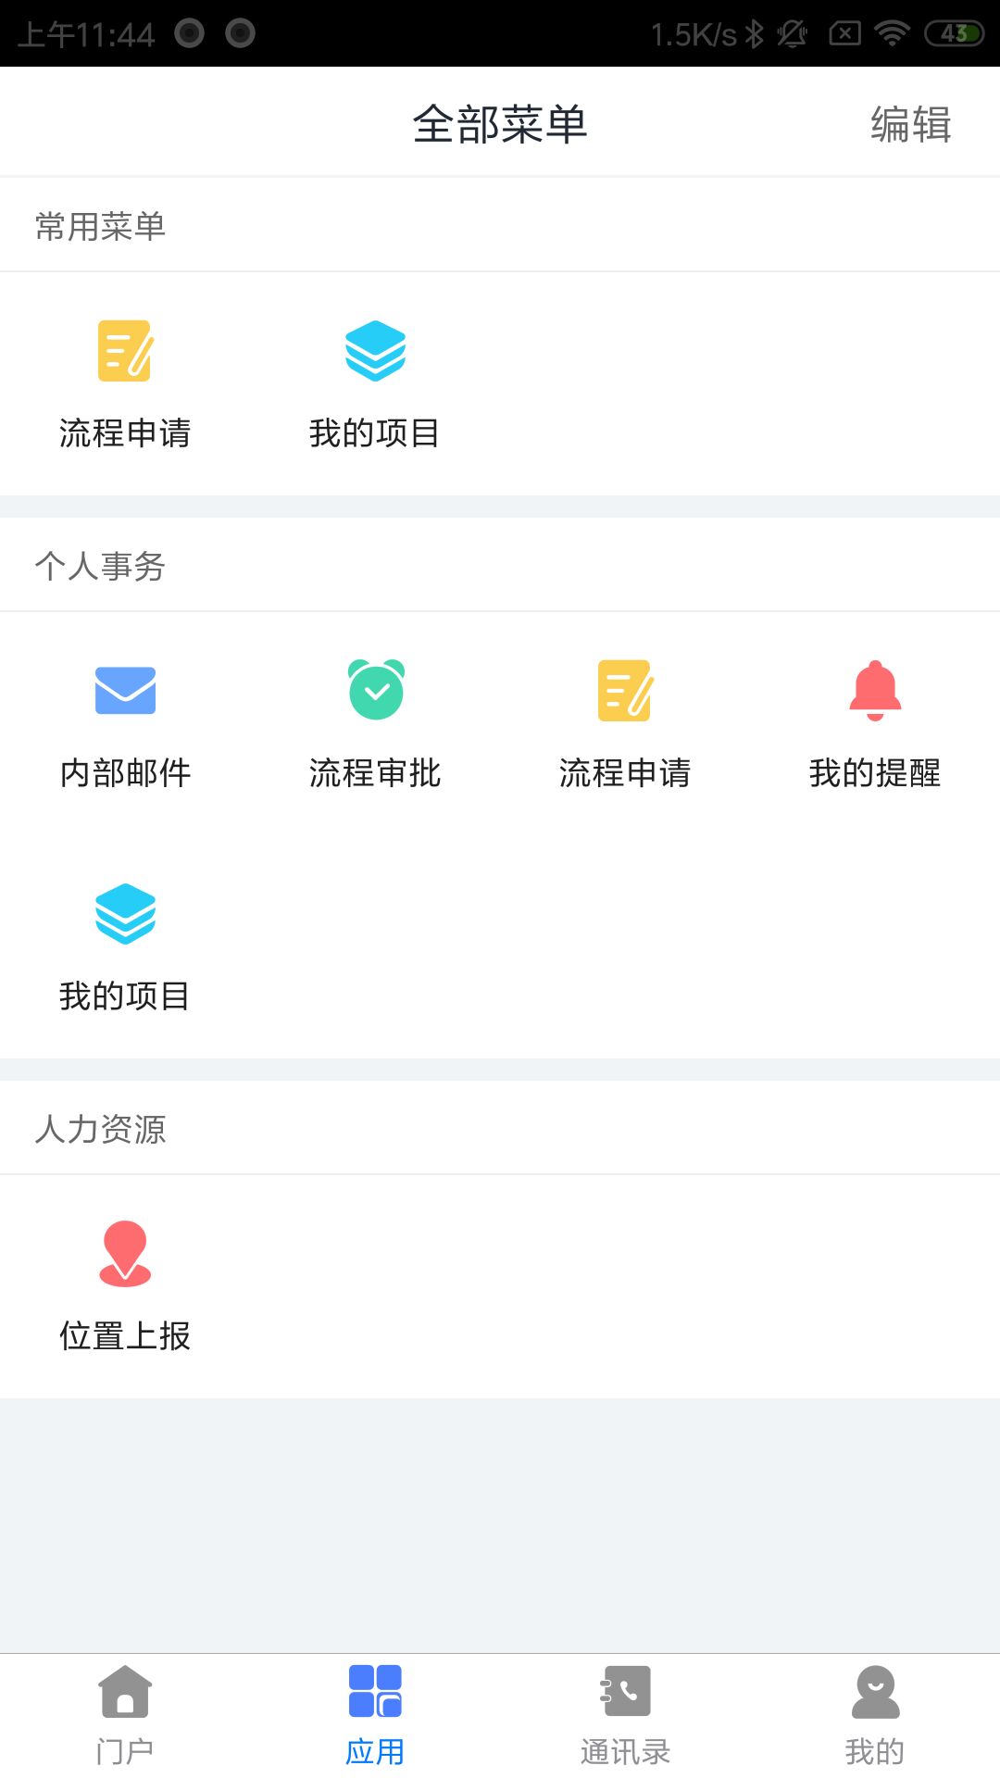
Task: Select the 应用 tab
Action: pyautogui.click(x=375, y=1715)
